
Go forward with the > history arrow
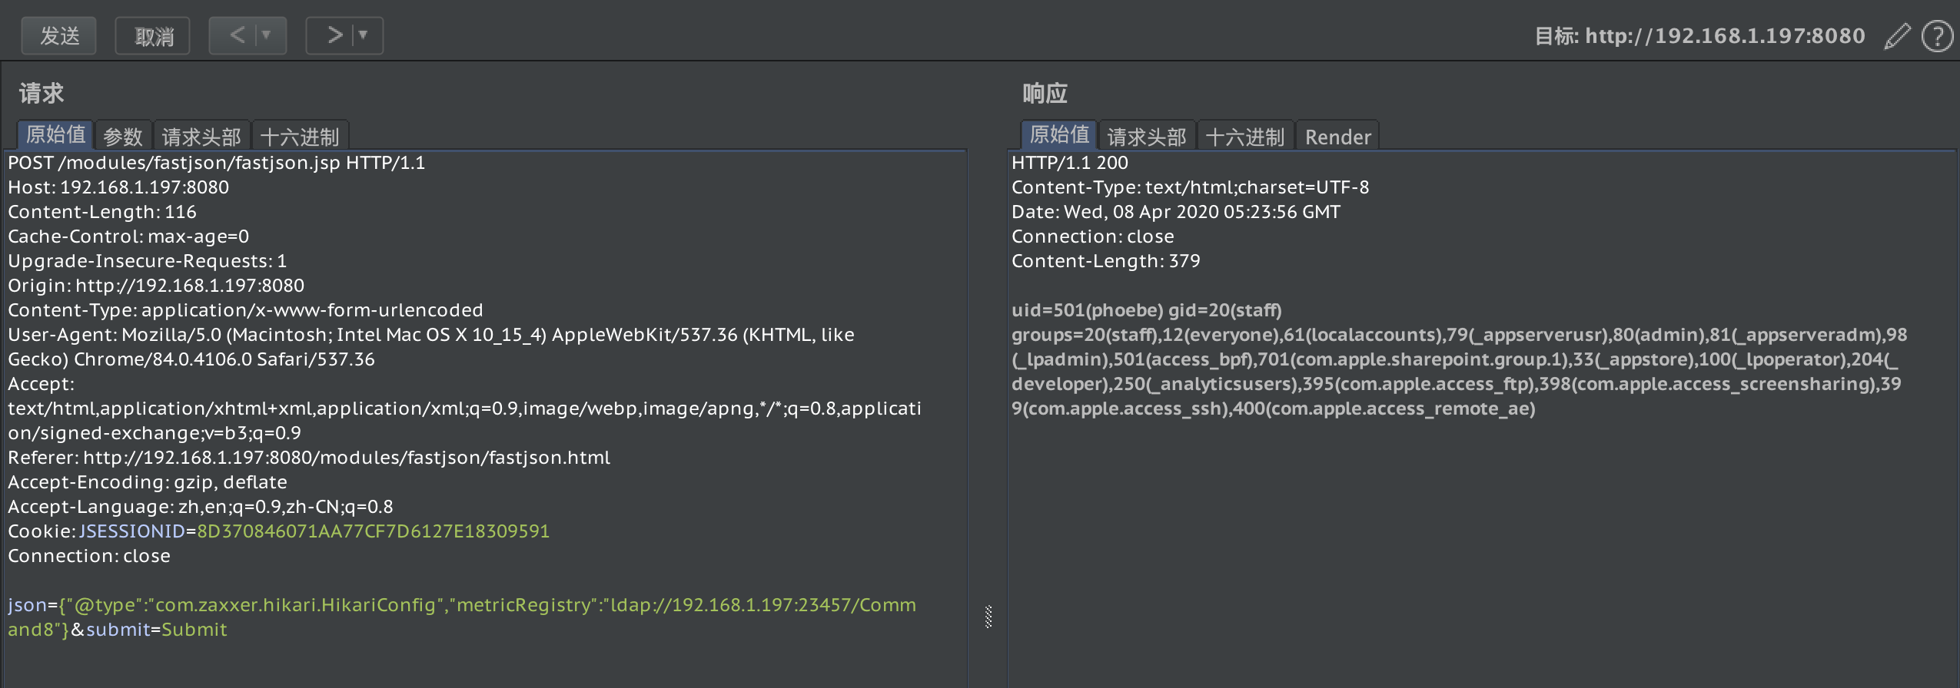point(334,35)
